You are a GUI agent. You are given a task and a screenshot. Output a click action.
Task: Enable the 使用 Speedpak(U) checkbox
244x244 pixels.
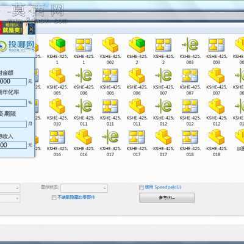[x=142, y=187]
